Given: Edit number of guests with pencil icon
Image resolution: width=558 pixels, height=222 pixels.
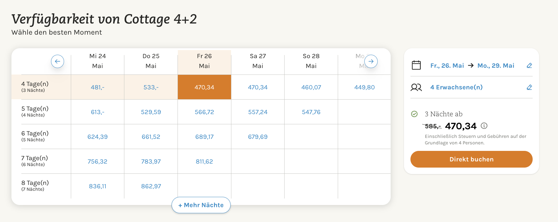Looking at the screenshot, I should pos(529,88).
